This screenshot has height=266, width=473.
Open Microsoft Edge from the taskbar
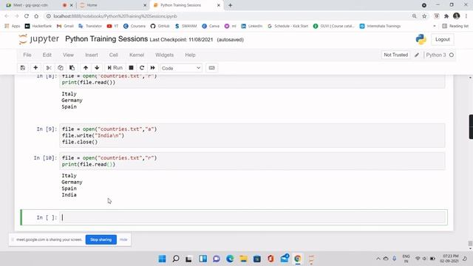(230, 259)
